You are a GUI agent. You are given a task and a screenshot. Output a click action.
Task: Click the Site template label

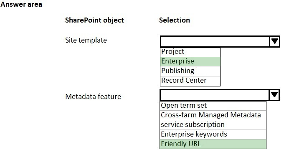click(x=86, y=40)
